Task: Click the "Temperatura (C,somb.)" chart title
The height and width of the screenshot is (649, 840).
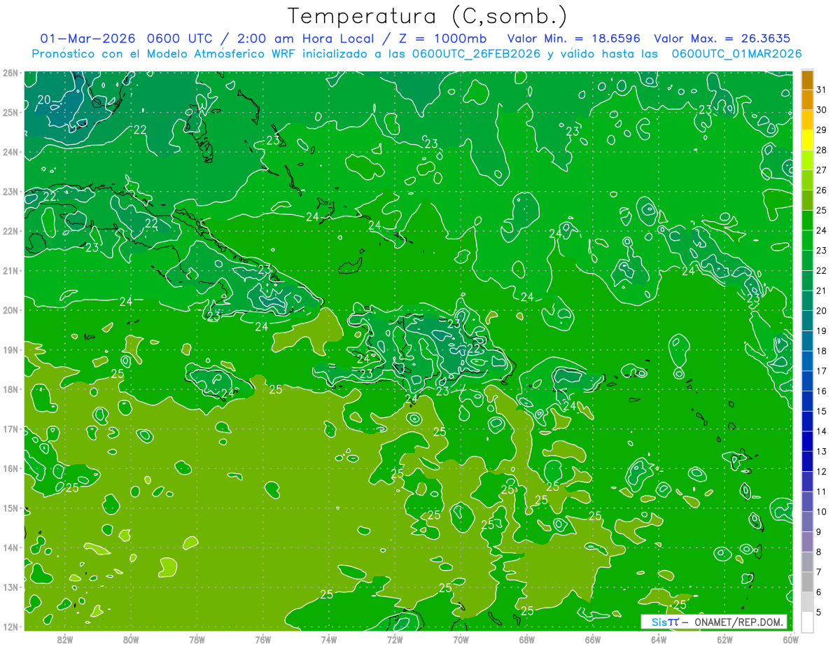Action: point(427,15)
